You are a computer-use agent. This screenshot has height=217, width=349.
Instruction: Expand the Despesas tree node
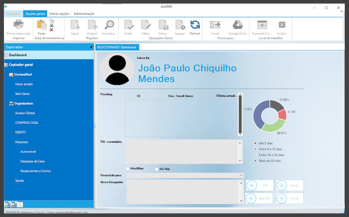tap(12, 142)
